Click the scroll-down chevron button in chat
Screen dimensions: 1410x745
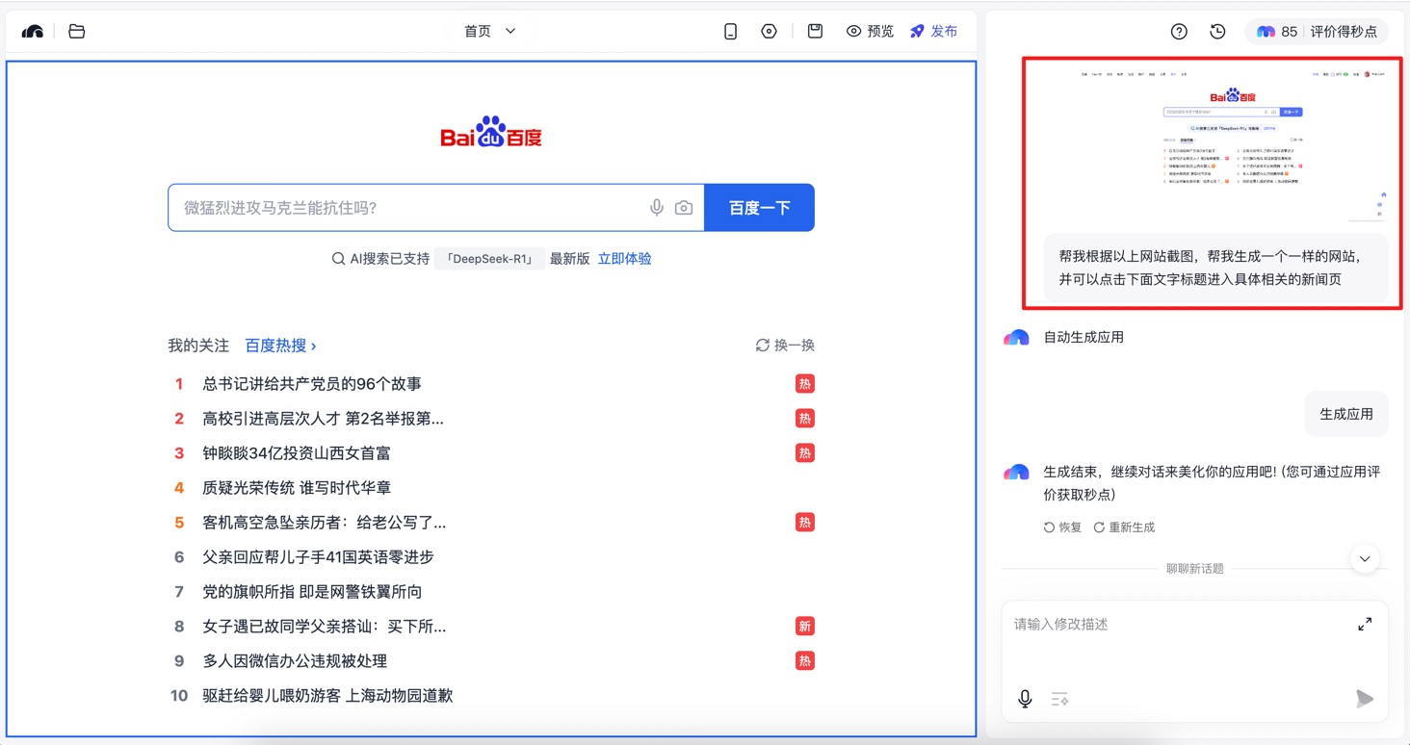1365,558
